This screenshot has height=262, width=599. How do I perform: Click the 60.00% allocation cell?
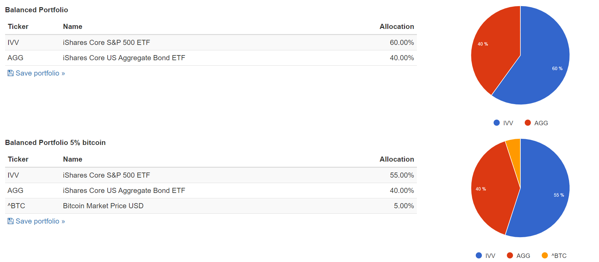(x=402, y=43)
